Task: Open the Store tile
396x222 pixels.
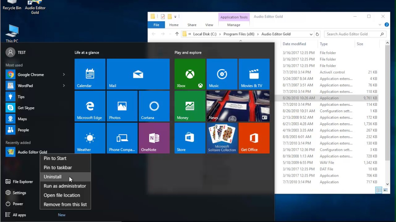Action: [190, 138]
